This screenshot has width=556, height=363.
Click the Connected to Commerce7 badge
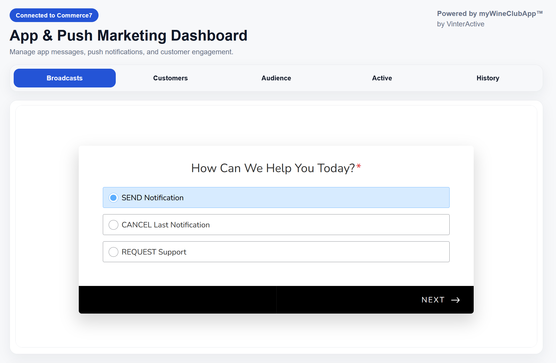pos(54,15)
